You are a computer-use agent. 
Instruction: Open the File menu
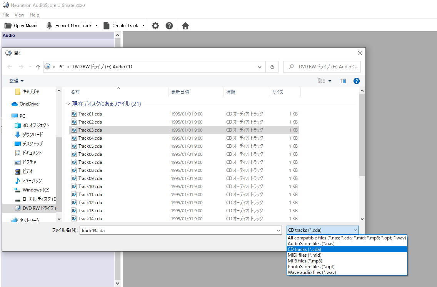point(6,15)
